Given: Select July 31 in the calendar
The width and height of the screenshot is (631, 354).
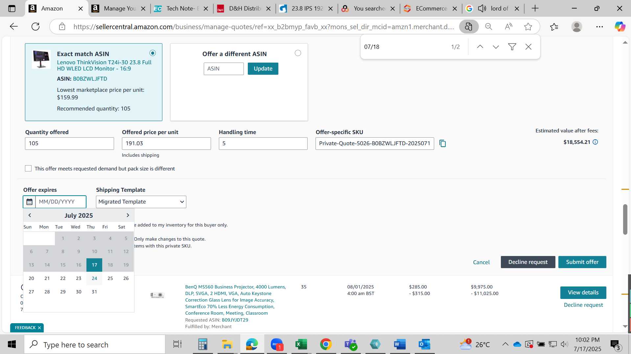Looking at the screenshot, I should coord(94,292).
